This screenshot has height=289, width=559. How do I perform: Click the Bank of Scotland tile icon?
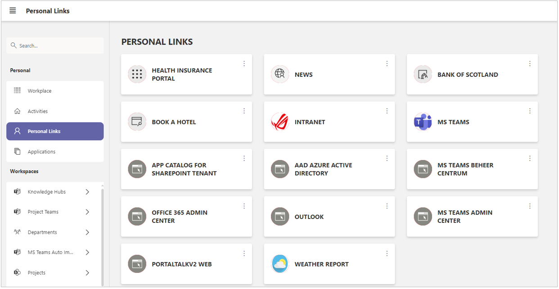pyautogui.click(x=423, y=74)
